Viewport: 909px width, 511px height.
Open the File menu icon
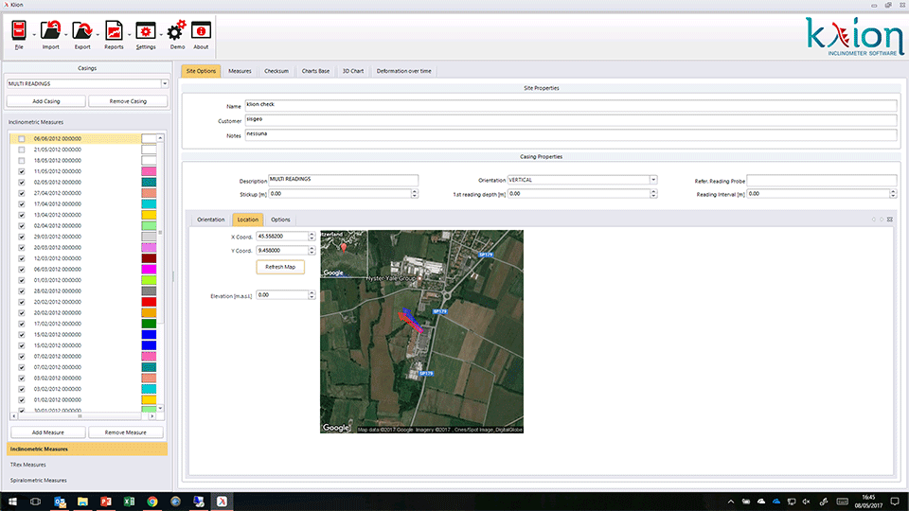click(19, 33)
